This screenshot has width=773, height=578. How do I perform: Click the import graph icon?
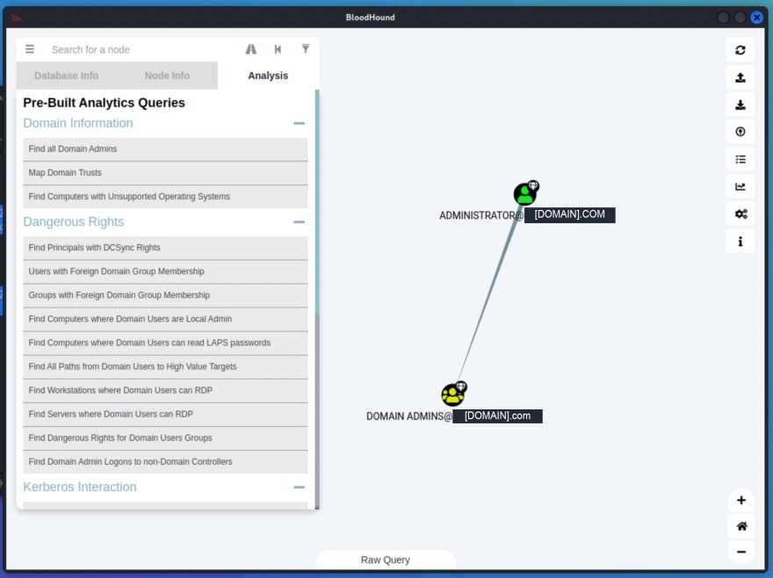740,105
